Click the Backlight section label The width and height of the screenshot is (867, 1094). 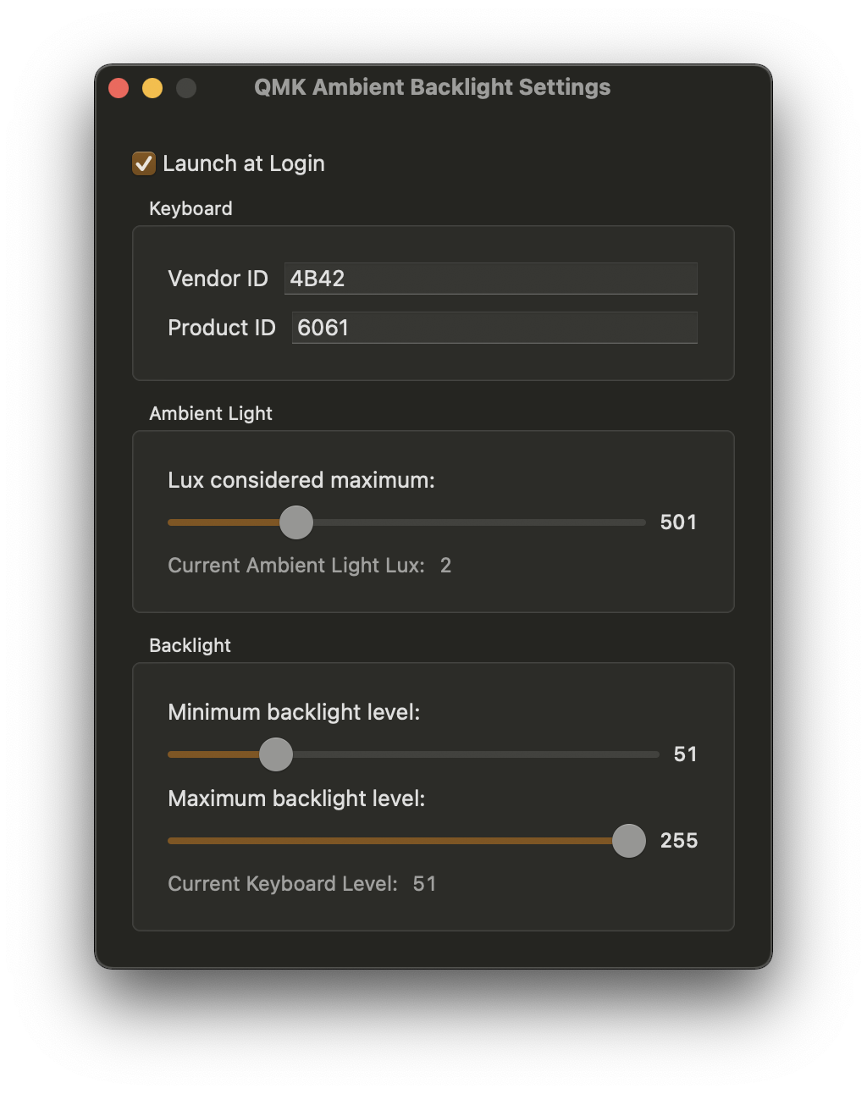190,645
